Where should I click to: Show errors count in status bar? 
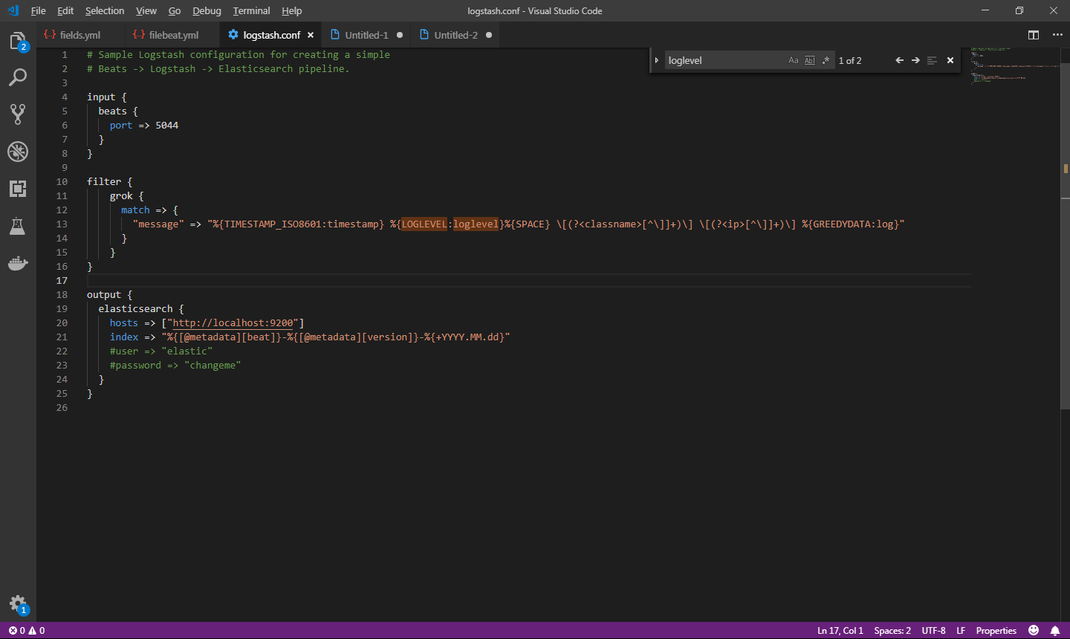tap(16, 630)
